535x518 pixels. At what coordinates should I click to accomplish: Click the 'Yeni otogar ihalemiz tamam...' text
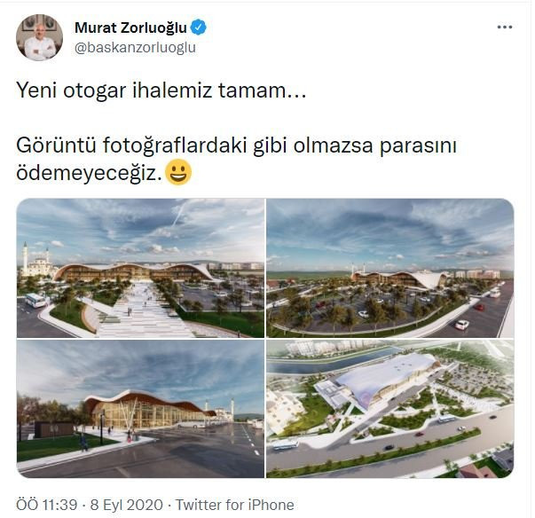(x=161, y=90)
